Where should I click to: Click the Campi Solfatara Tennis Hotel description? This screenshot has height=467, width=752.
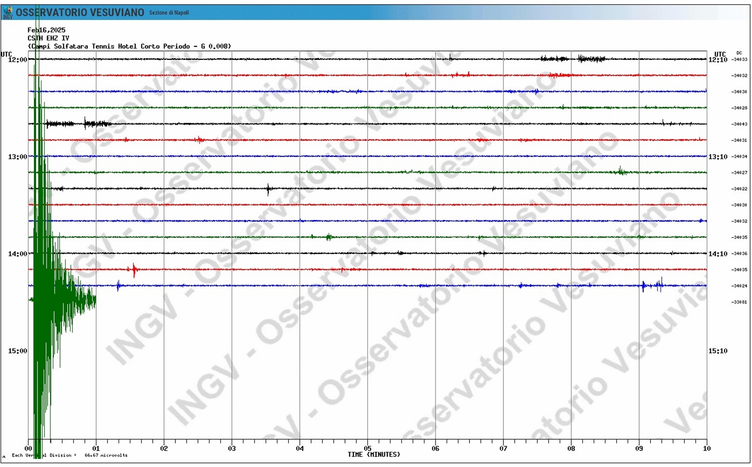[129, 46]
